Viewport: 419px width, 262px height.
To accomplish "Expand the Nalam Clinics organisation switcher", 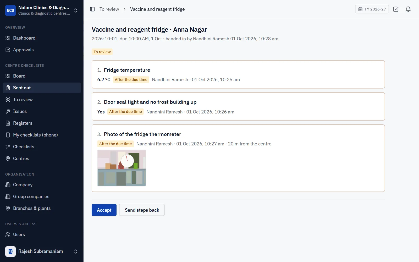I will tap(75, 10).
